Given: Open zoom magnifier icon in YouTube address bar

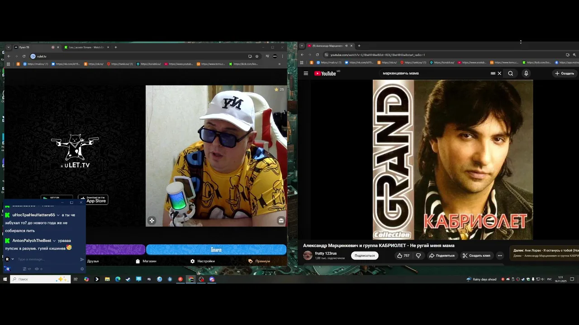Looking at the screenshot, I should click(x=574, y=55).
